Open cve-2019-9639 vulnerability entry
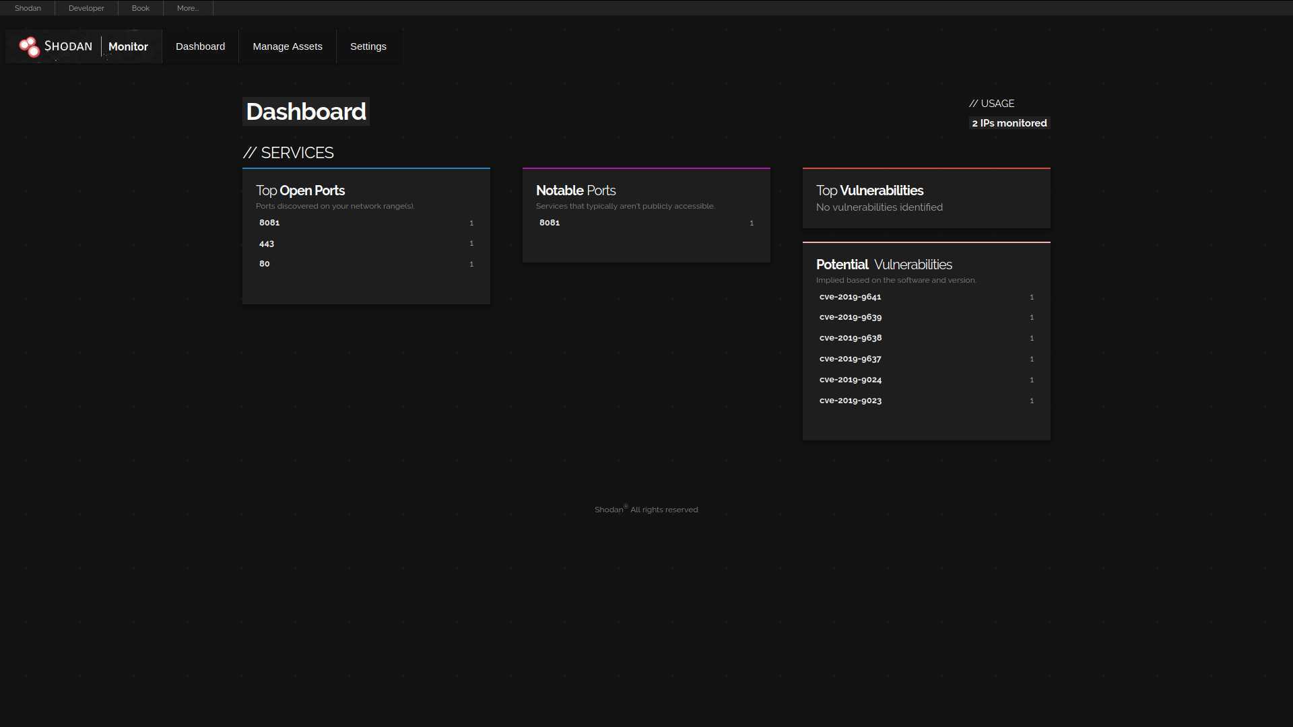Viewport: 1293px width, 727px height. pyautogui.click(x=850, y=317)
